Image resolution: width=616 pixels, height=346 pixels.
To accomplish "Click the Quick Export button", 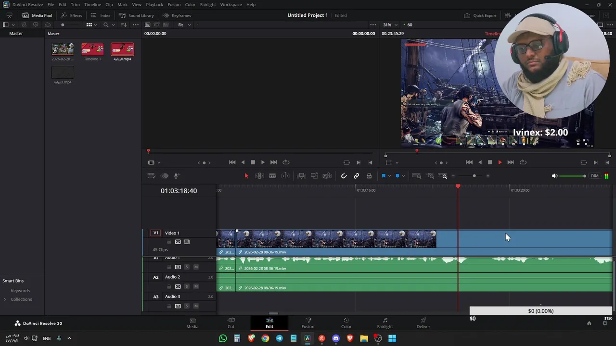I will pyautogui.click(x=480, y=15).
